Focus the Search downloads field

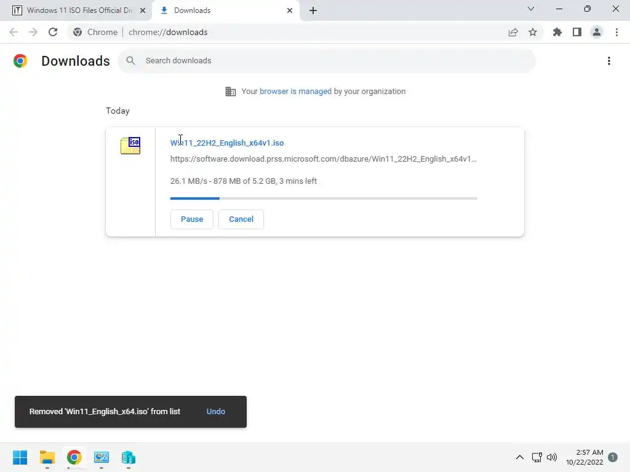pos(327,61)
